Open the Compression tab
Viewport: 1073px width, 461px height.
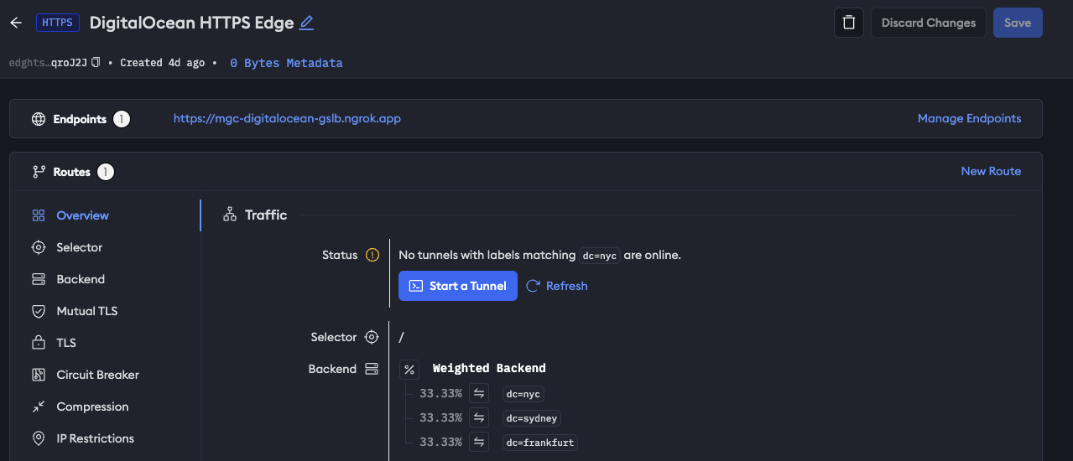[92, 407]
